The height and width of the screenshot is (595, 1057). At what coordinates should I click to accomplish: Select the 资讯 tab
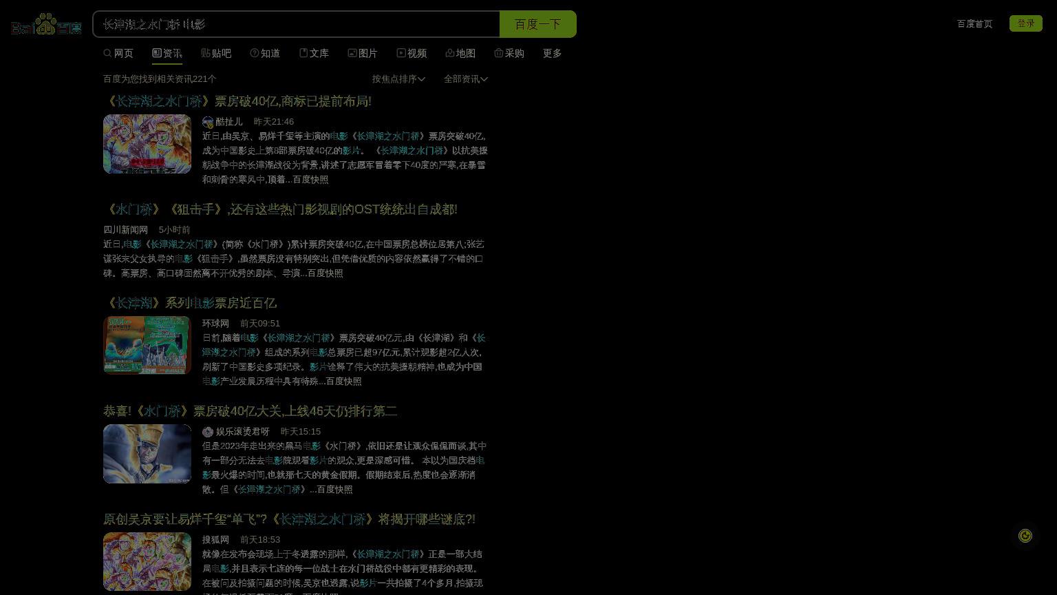coord(167,53)
